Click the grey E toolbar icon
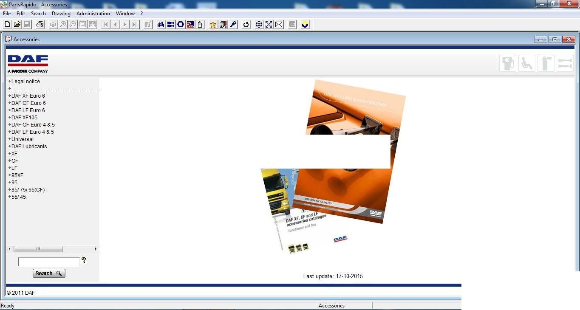Image resolution: width=580 pixels, height=310 pixels. pos(292,25)
